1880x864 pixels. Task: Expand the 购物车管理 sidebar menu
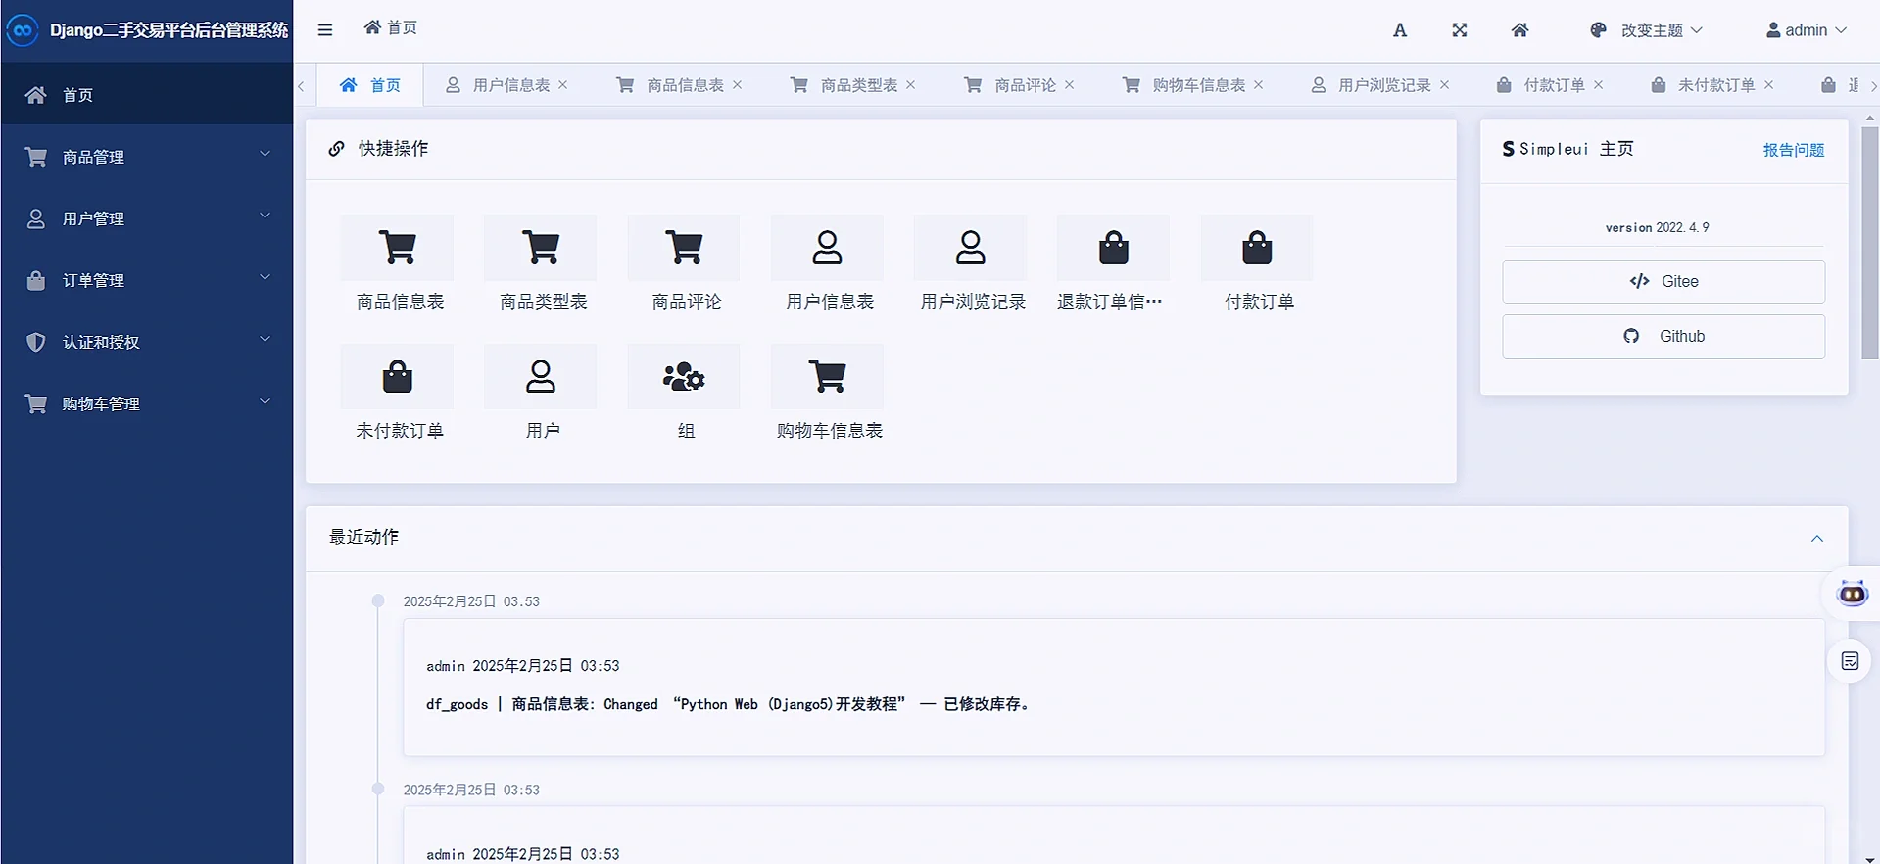pyautogui.click(x=147, y=404)
